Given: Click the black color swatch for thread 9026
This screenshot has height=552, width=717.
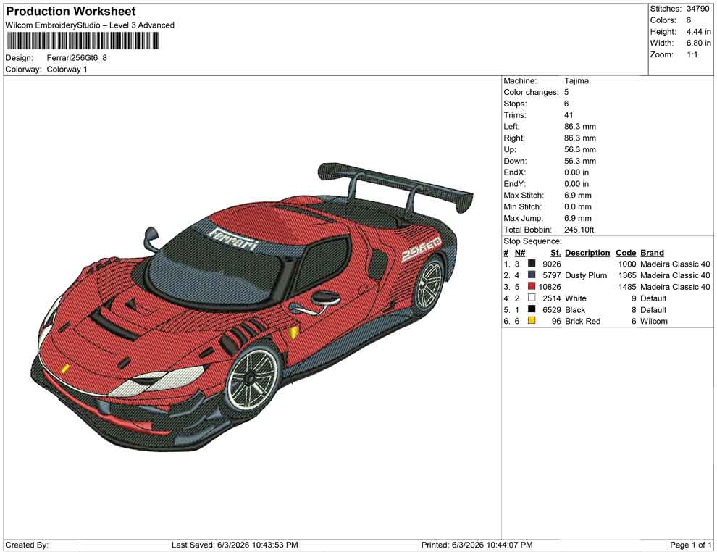Looking at the screenshot, I should [532, 264].
